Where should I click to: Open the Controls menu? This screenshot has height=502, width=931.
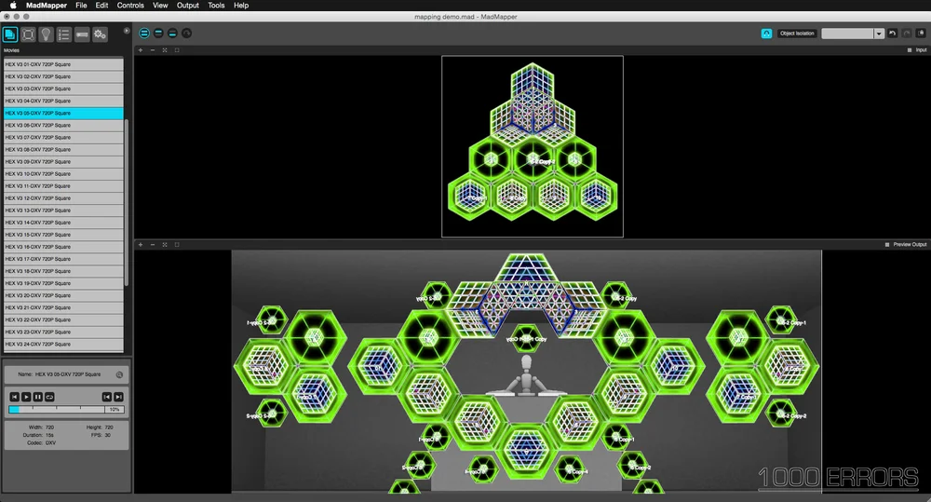130,6
